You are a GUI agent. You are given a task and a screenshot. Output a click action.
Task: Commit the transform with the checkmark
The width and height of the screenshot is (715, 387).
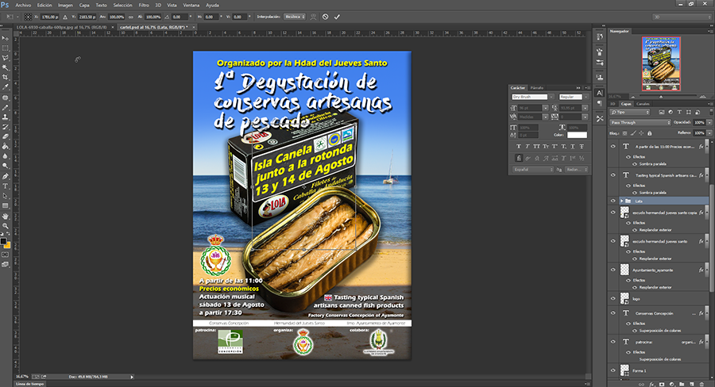point(337,17)
